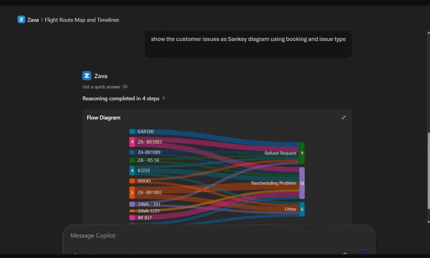Click the KJ233 booking node
The width and height of the screenshot is (430, 258).
[x=132, y=171]
